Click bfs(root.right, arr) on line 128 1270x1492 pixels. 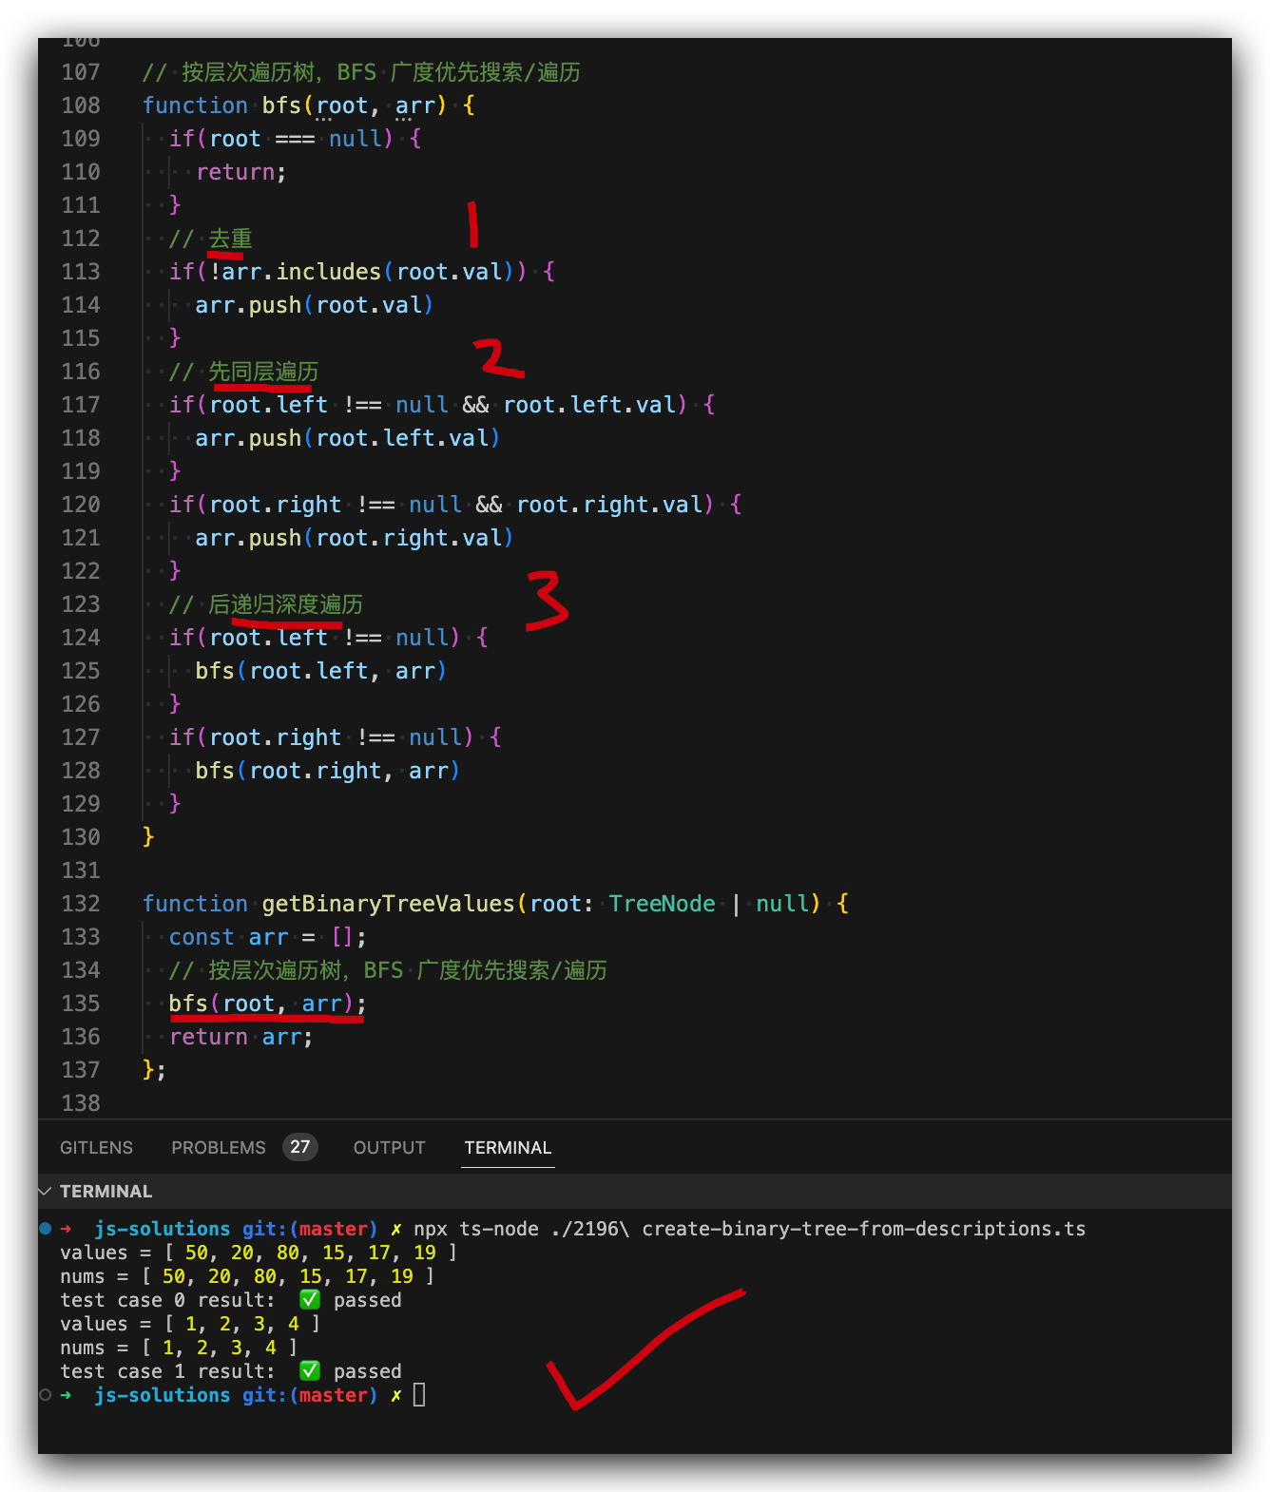(327, 771)
